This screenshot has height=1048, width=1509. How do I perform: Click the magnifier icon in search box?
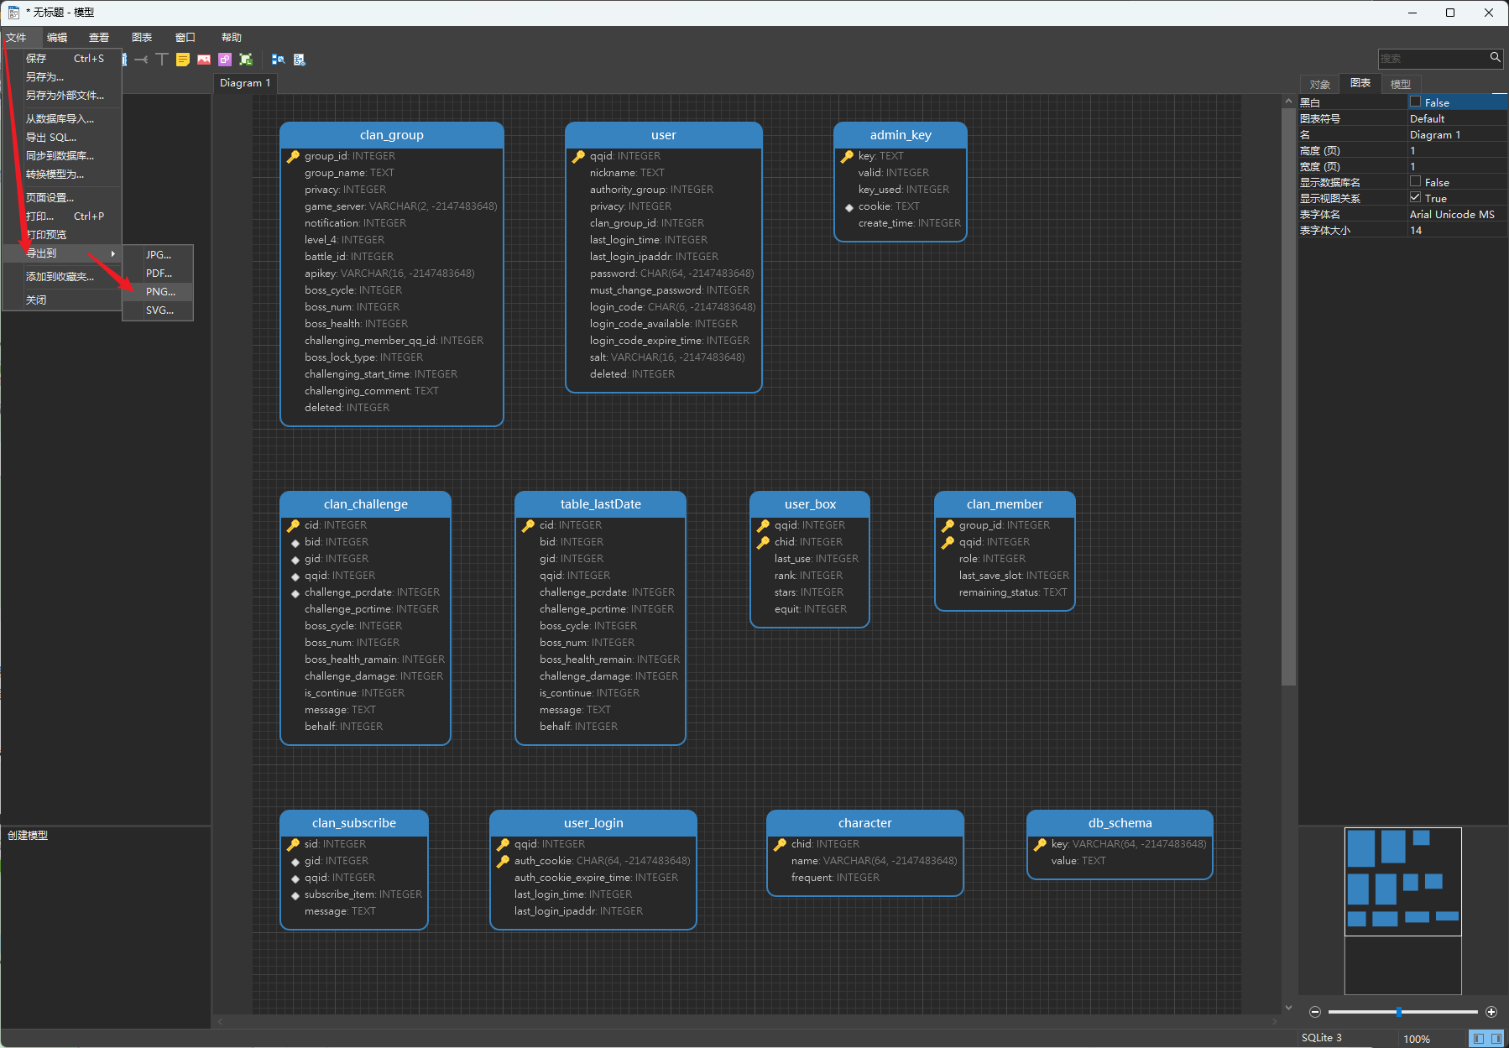(1495, 58)
